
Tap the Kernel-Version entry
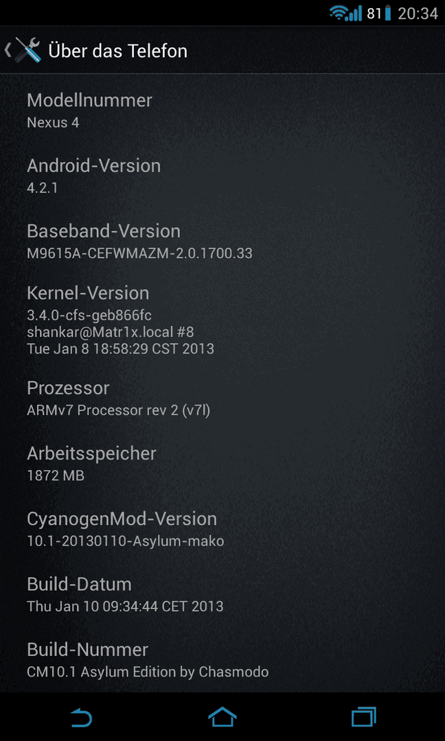click(223, 320)
